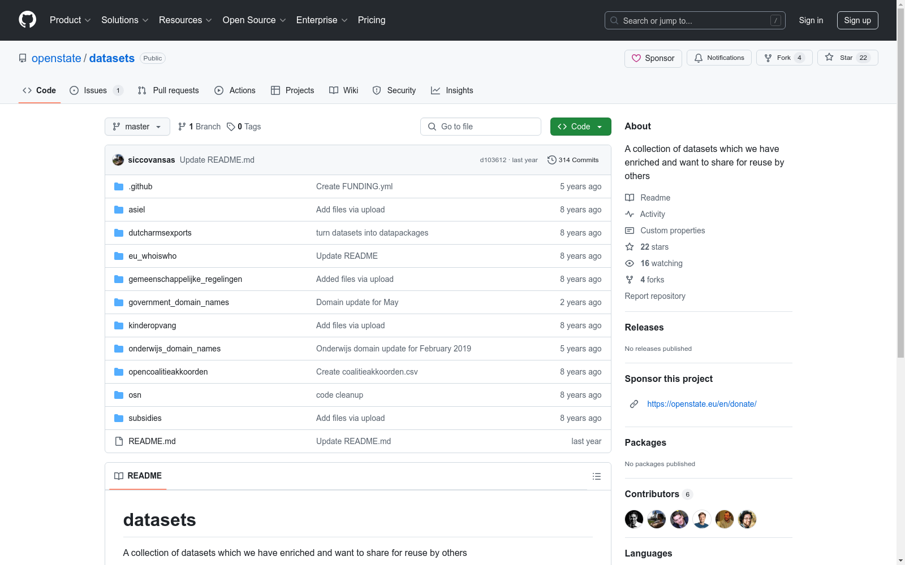This screenshot has height=565, width=905.
Task: Click the osn folder icon
Action: click(119, 395)
